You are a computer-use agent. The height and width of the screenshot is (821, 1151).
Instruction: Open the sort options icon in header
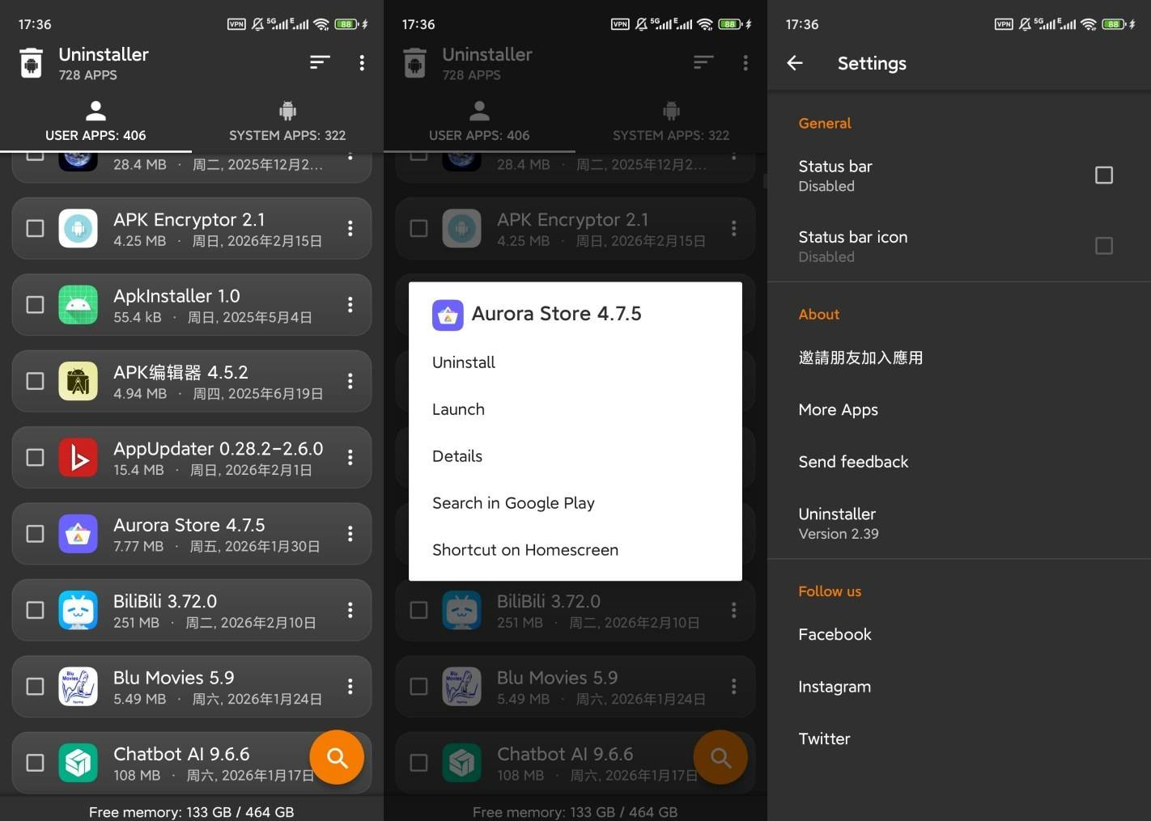click(320, 62)
